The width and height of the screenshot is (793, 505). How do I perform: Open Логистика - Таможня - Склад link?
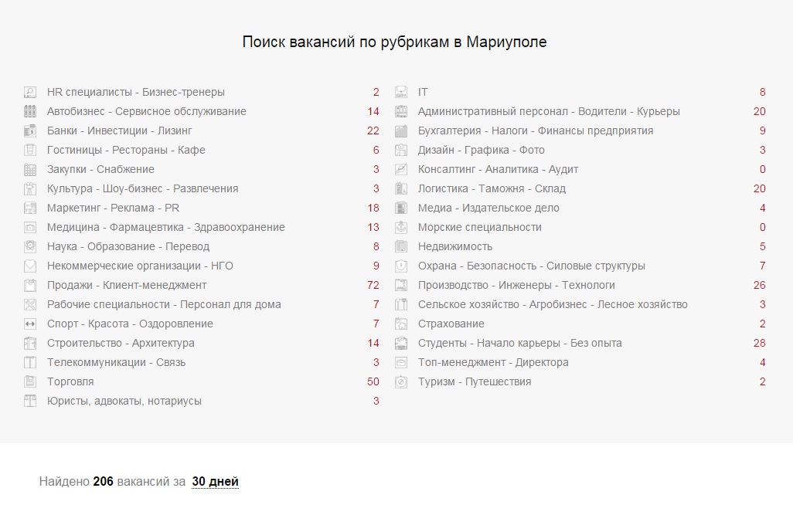point(492,188)
